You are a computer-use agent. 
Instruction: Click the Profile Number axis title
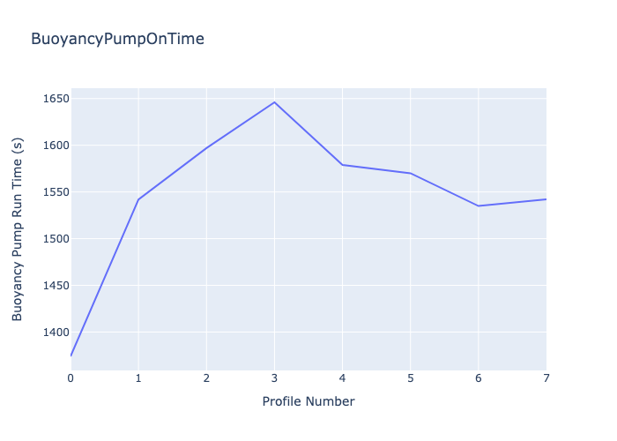point(308,401)
